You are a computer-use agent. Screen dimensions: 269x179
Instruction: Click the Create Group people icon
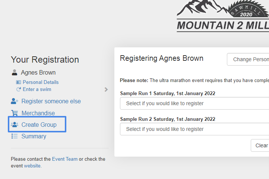[15, 125]
